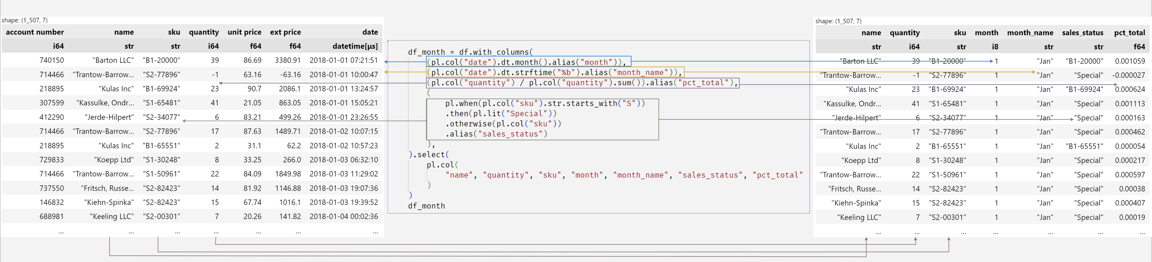Click the 'month_name' column header

click(1030, 33)
